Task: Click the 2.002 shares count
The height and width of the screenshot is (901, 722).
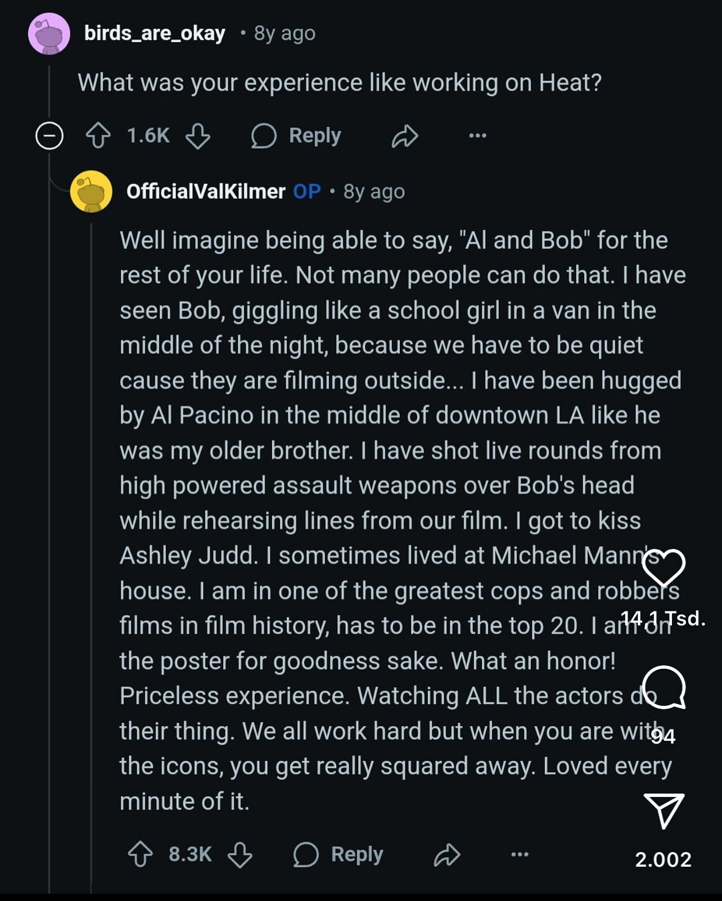Action: click(664, 859)
